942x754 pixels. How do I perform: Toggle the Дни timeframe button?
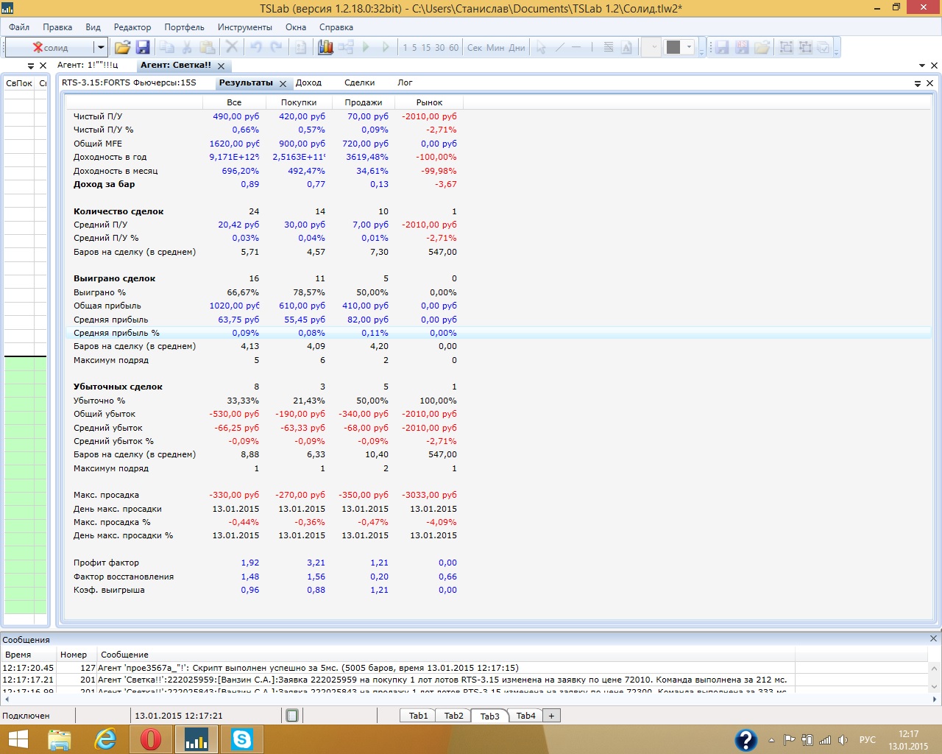click(x=517, y=48)
